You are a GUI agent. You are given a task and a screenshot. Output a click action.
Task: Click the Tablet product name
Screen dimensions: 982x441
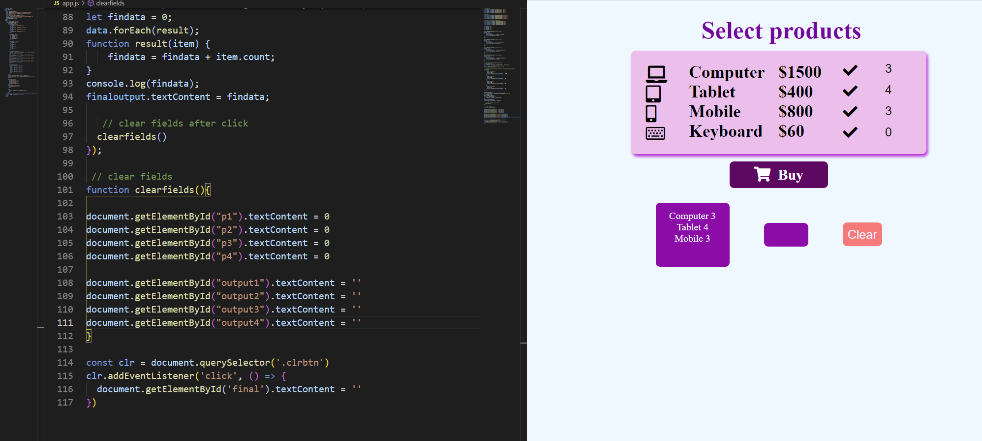click(712, 92)
